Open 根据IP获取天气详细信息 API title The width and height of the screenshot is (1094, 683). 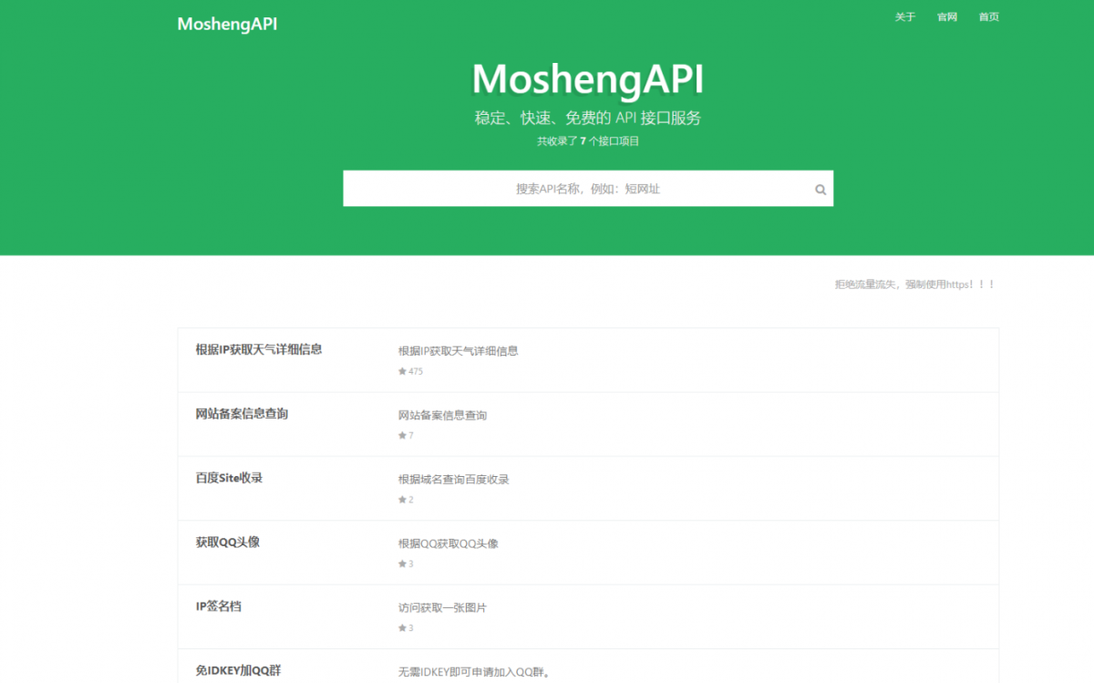coord(259,349)
